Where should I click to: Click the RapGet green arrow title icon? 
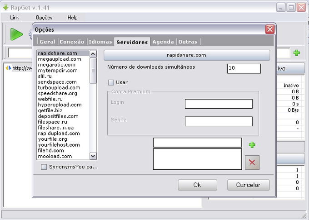(6, 7)
